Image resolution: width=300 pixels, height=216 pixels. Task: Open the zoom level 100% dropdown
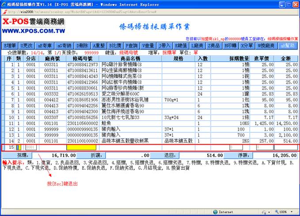284,212
